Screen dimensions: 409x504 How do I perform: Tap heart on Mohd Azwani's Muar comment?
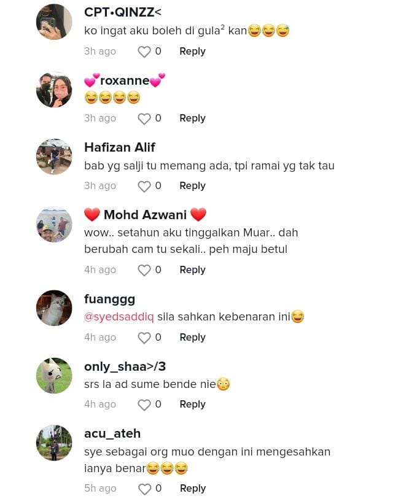(144, 270)
